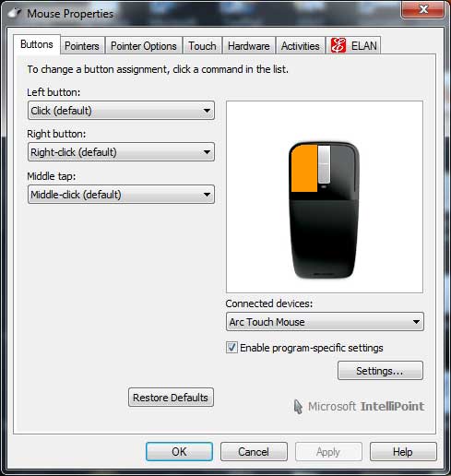Close the Mouse Properties window
This screenshot has width=451, height=476.
click(x=423, y=9)
